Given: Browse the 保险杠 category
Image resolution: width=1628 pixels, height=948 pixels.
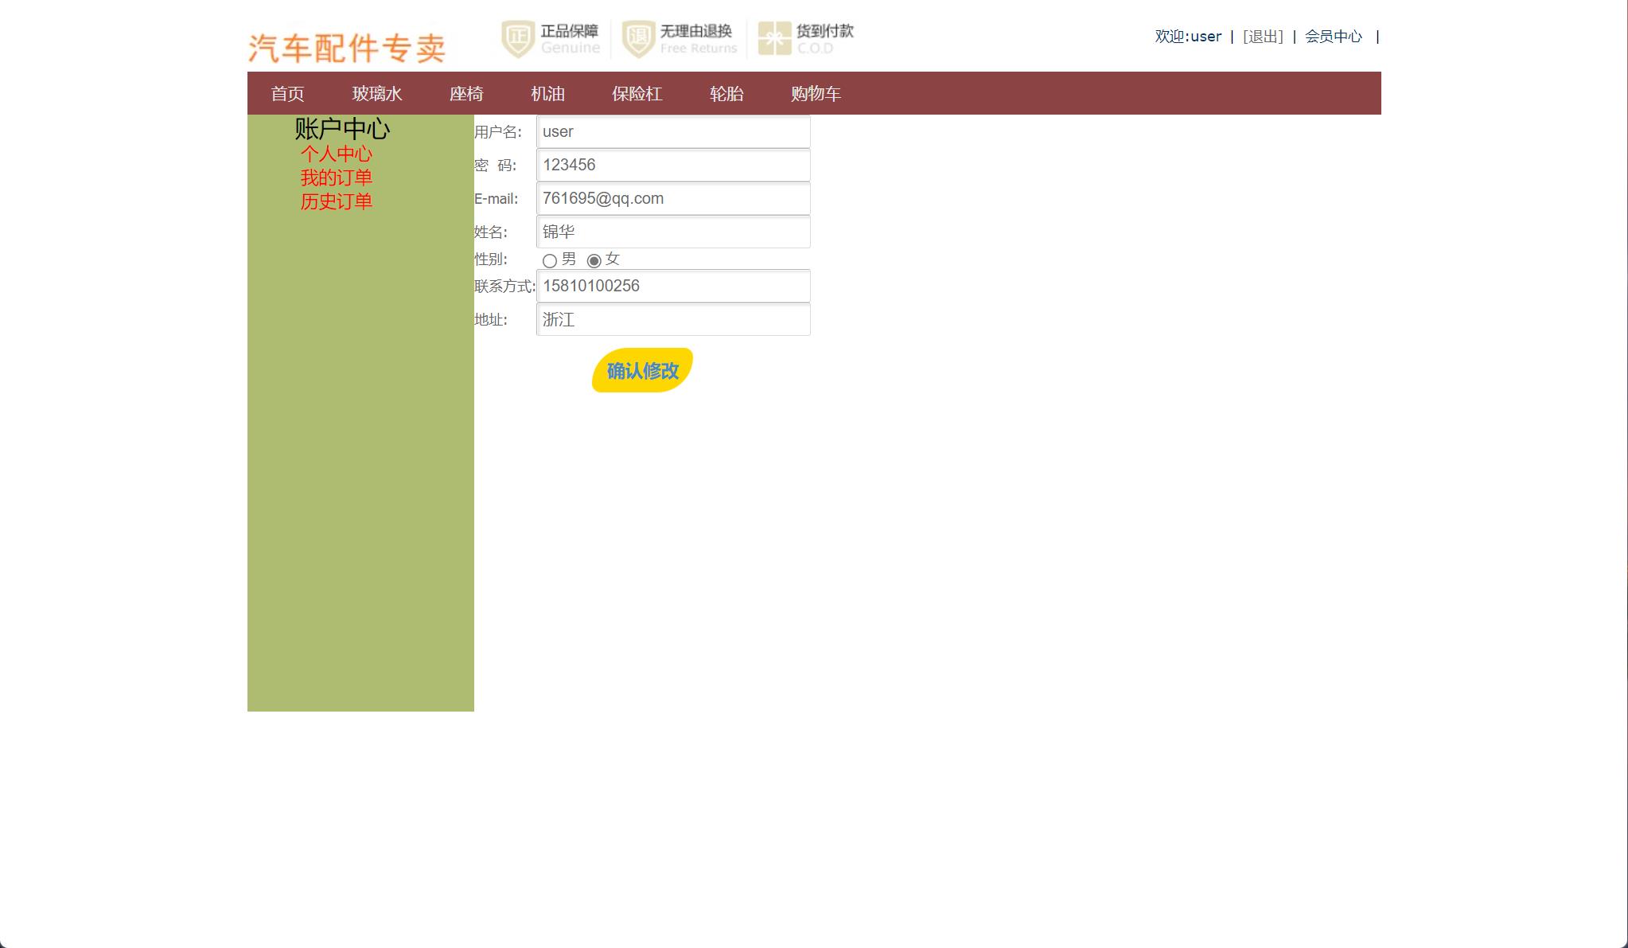Looking at the screenshot, I should point(636,94).
